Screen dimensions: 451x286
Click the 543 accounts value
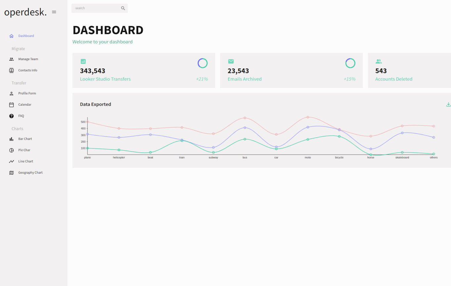click(381, 71)
